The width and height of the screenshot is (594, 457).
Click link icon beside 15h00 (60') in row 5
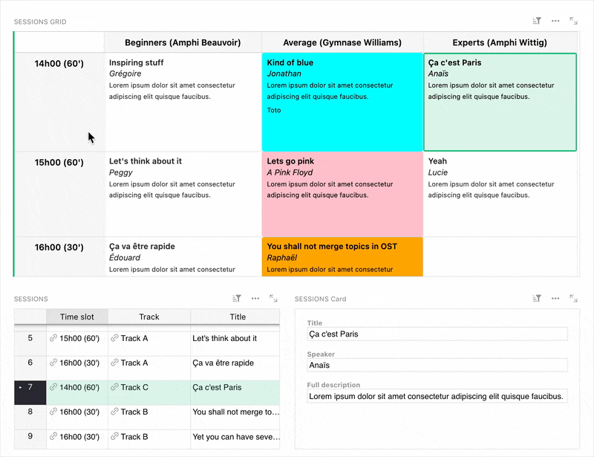click(53, 338)
